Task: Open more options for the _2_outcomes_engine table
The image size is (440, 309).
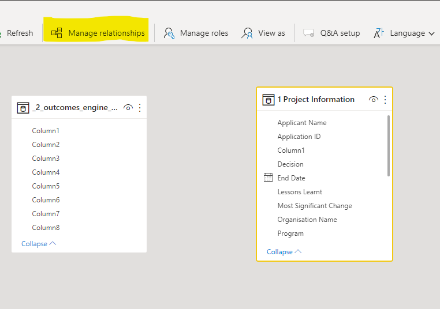Action: (x=139, y=108)
